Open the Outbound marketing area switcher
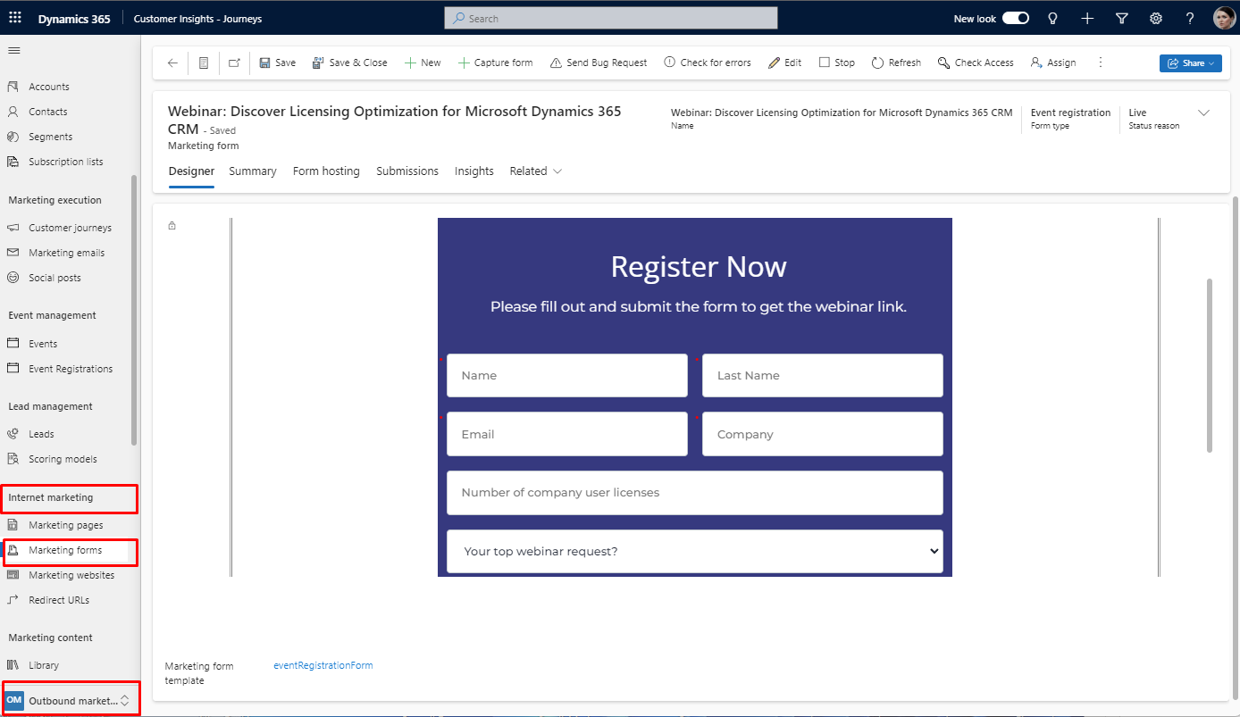Image resolution: width=1240 pixels, height=717 pixels. tap(70, 701)
